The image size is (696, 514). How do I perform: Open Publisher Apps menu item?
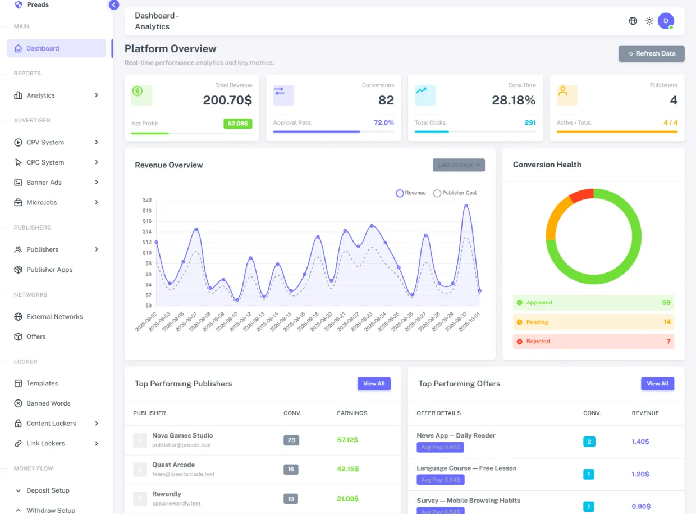pos(57,270)
